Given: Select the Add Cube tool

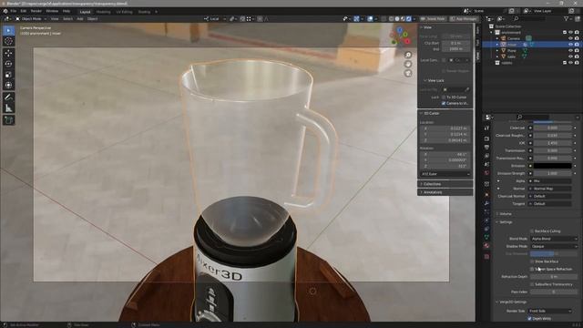Looking at the screenshot, I should click(x=8, y=120).
